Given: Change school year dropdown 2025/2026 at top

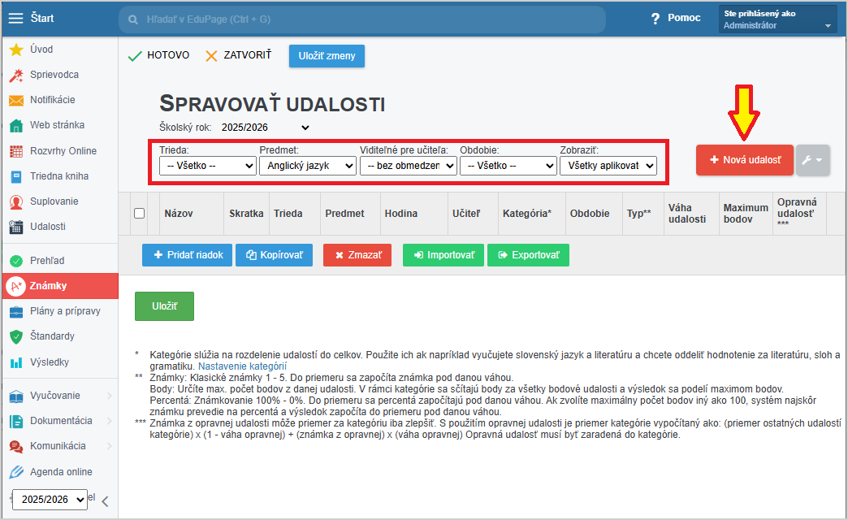Looking at the screenshot, I should point(266,128).
